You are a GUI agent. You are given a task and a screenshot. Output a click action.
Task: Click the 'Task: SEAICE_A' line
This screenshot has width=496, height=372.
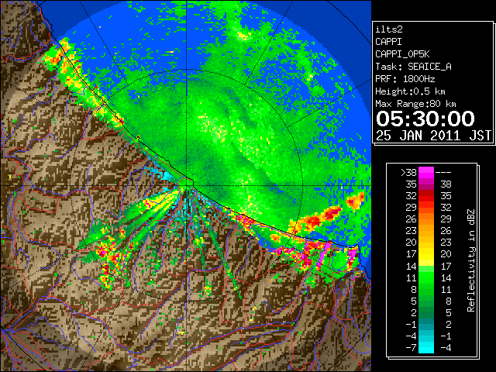pos(413,67)
